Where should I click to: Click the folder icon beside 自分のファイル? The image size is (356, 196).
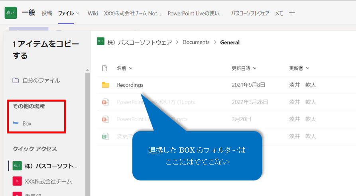(x=16, y=80)
